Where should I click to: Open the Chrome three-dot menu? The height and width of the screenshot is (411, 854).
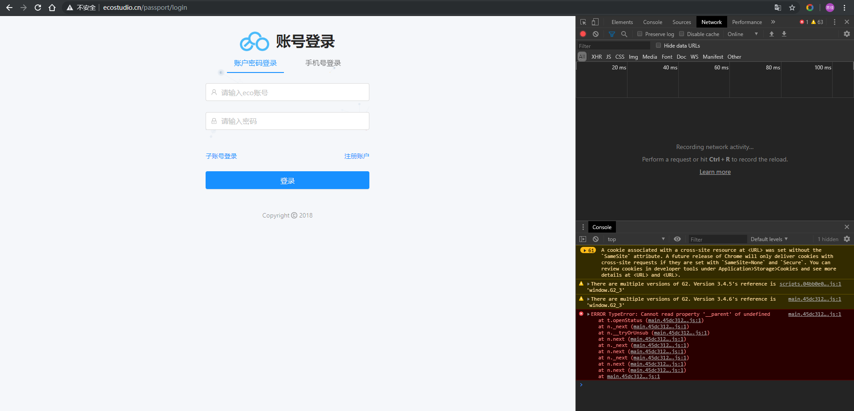pos(844,8)
